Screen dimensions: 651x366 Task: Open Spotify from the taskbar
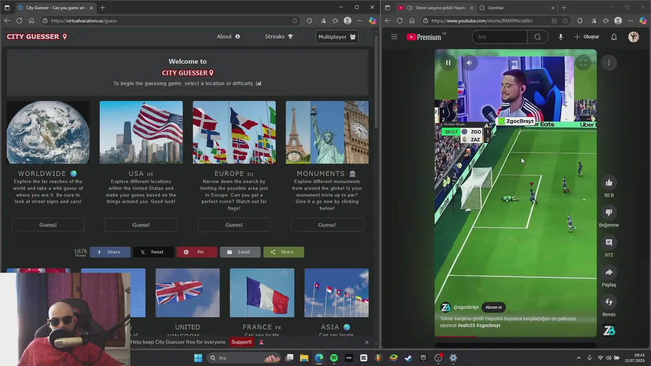click(334, 358)
